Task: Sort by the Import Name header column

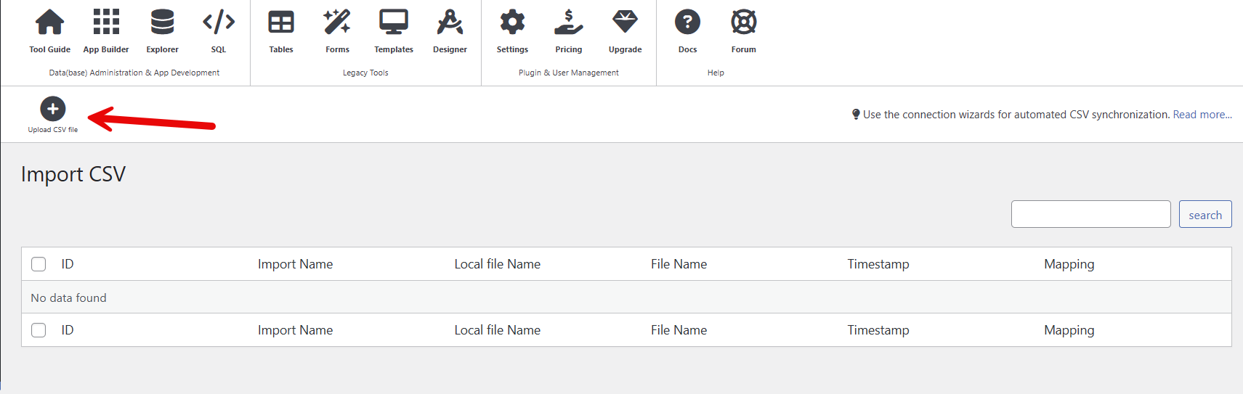Action: click(x=295, y=264)
